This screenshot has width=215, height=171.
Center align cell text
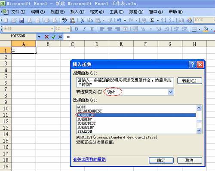[x=110, y=29]
